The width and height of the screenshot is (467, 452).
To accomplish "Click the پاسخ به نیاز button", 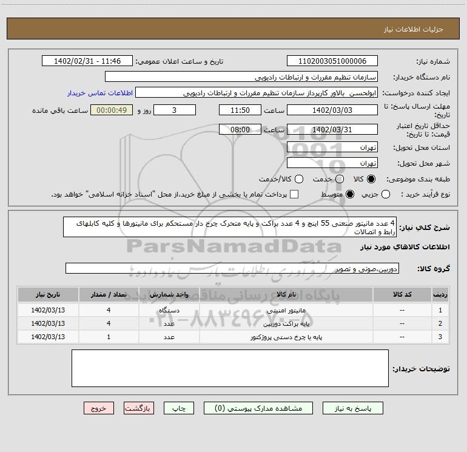I will [x=353, y=408].
